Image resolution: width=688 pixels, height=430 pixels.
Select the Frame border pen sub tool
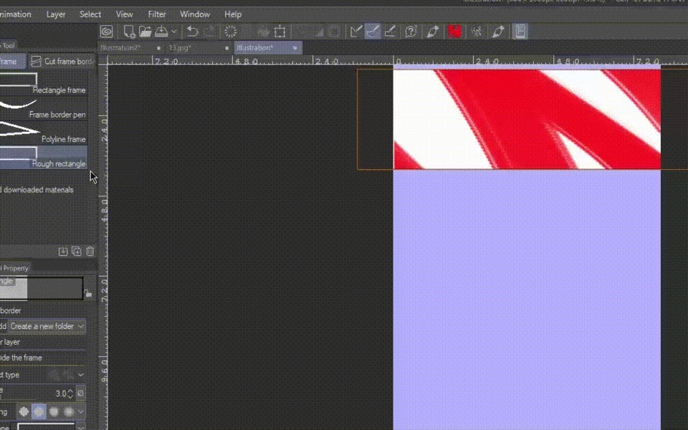point(44,108)
